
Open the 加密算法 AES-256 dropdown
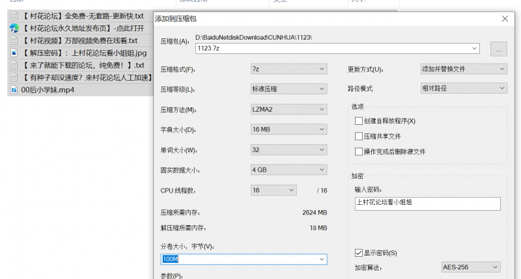471,267
